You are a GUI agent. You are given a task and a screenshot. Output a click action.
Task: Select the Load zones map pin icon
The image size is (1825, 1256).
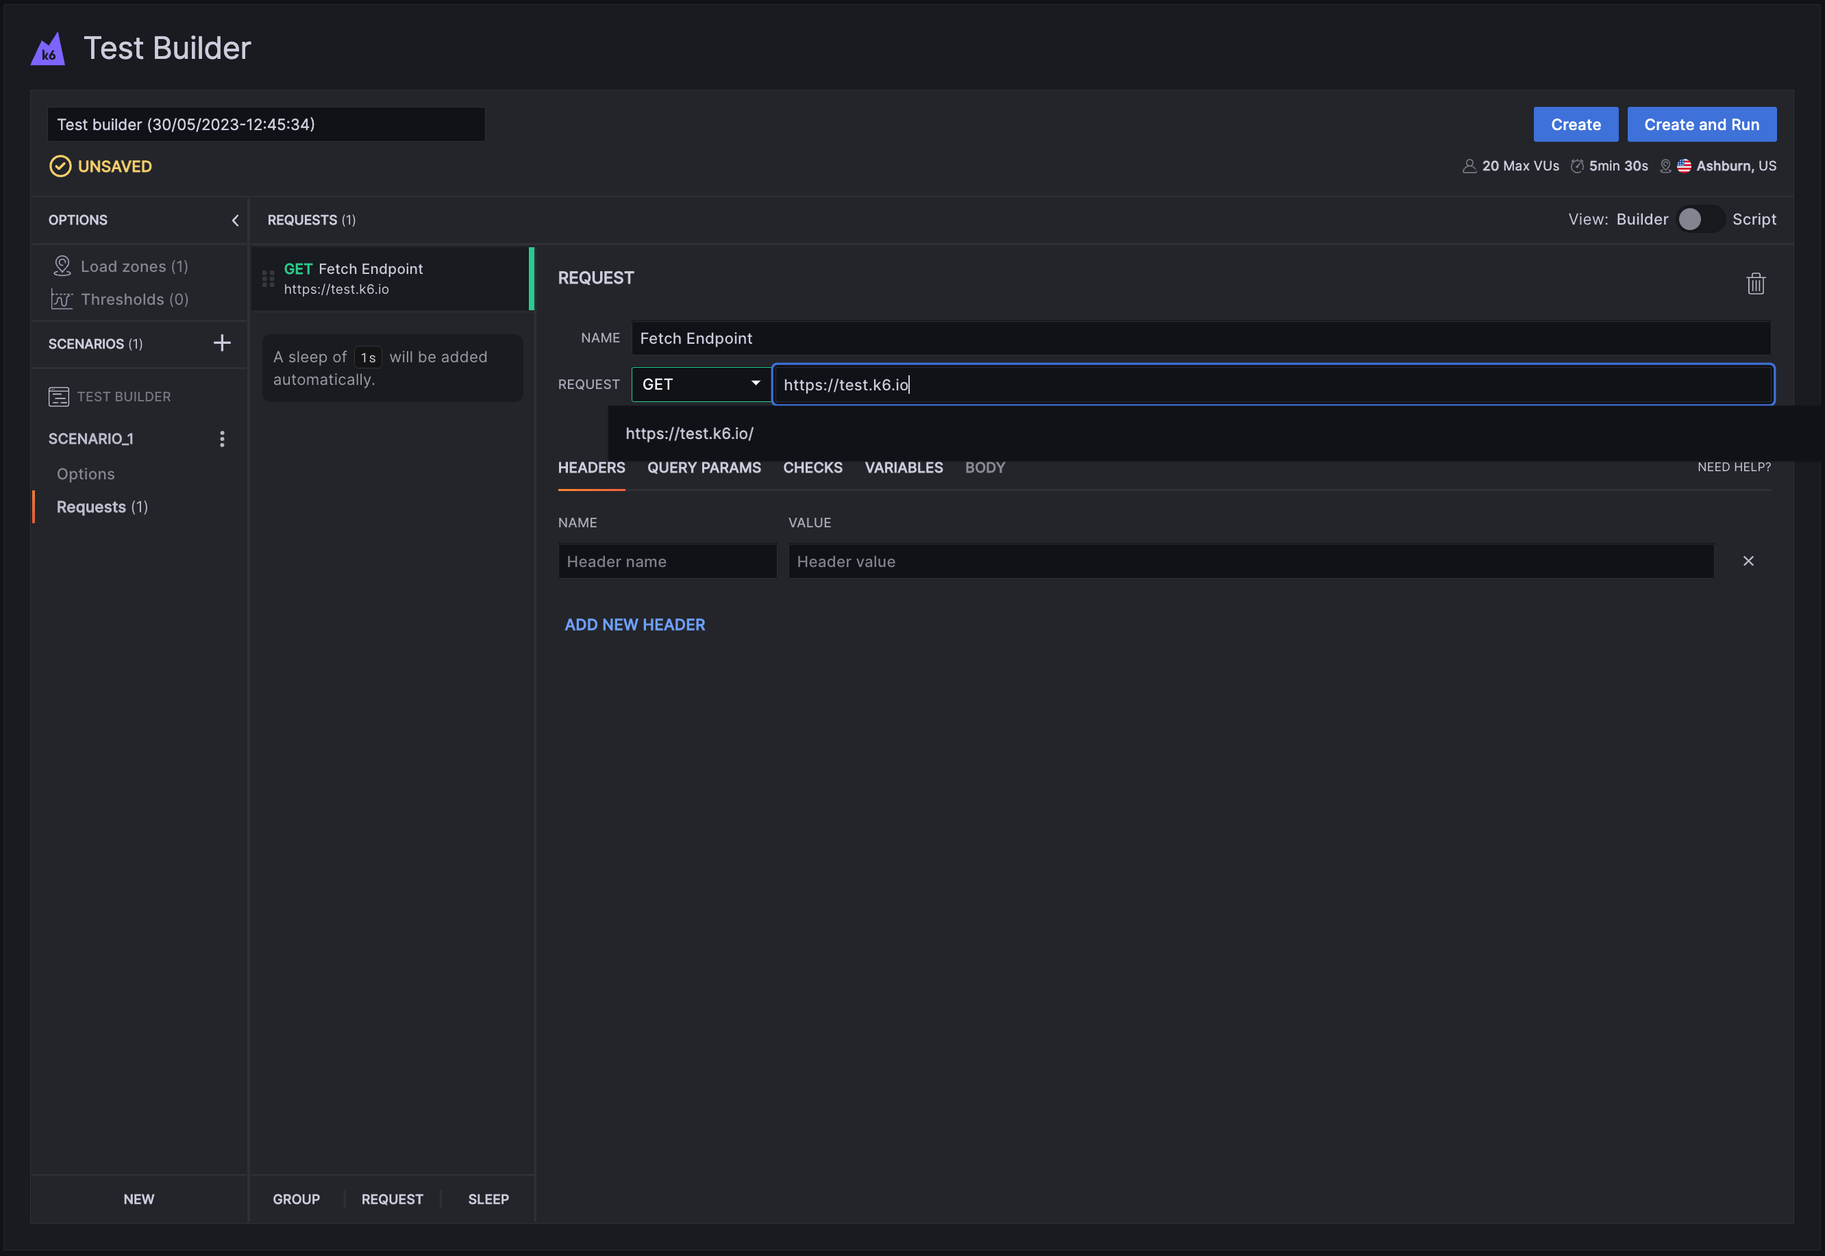(62, 266)
